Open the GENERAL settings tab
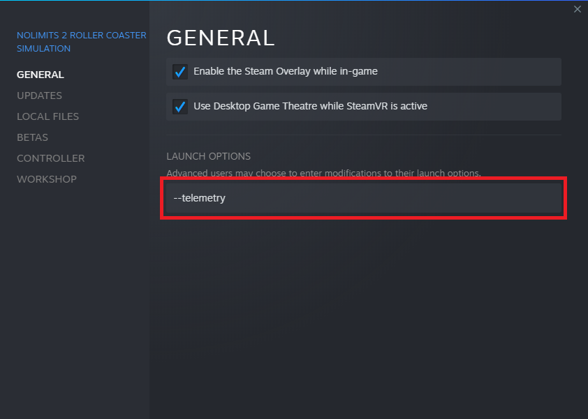The width and height of the screenshot is (588, 419). click(41, 75)
